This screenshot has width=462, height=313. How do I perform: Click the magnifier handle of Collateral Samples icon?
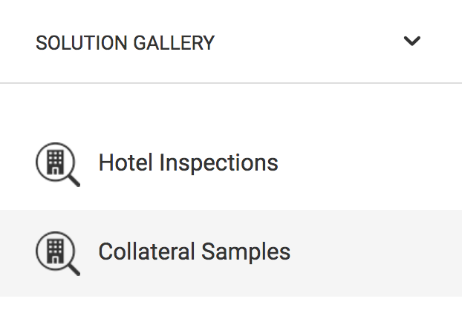(74, 269)
